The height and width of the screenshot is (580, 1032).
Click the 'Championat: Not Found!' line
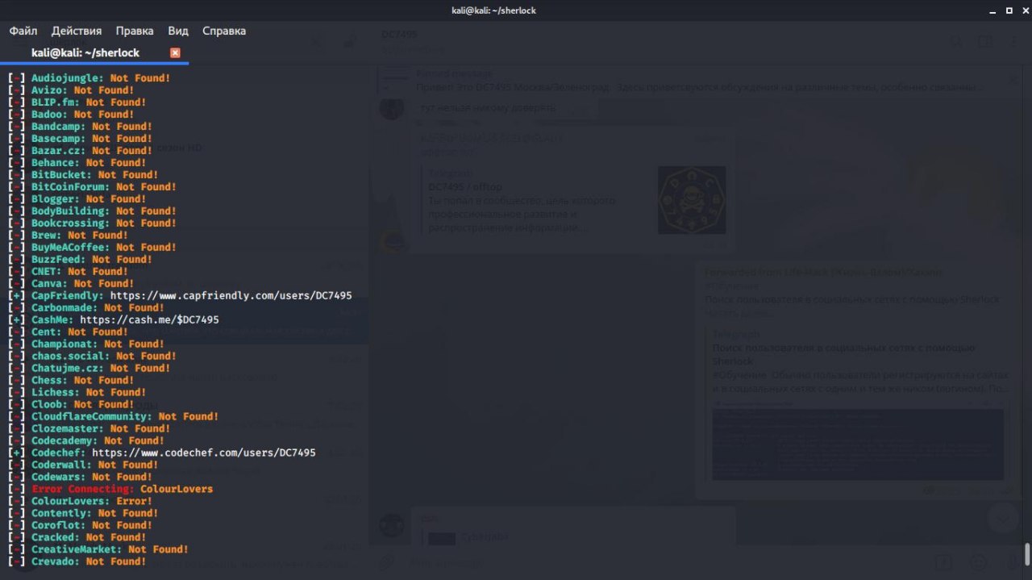coord(86,344)
